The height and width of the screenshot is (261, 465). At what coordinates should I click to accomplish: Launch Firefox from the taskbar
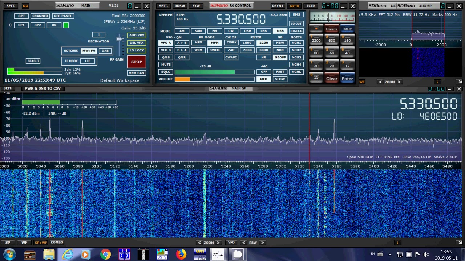click(181, 254)
